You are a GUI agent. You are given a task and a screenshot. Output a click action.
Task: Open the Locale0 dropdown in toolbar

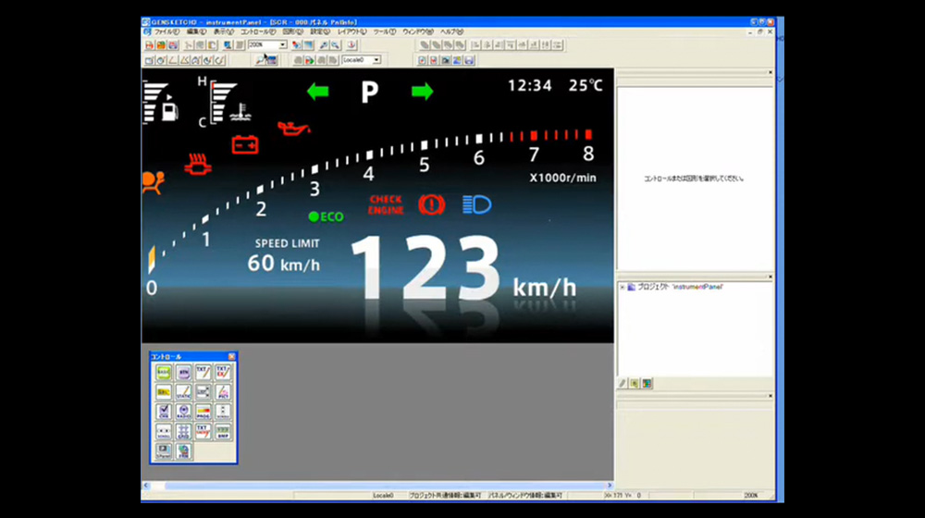pos(376,60)
